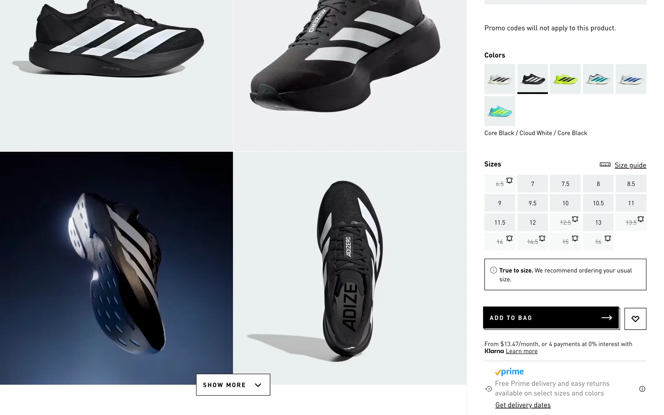Click notify bell on size 12.5
Viewport: 664px width, 415px height.
(x=575, y=219)
